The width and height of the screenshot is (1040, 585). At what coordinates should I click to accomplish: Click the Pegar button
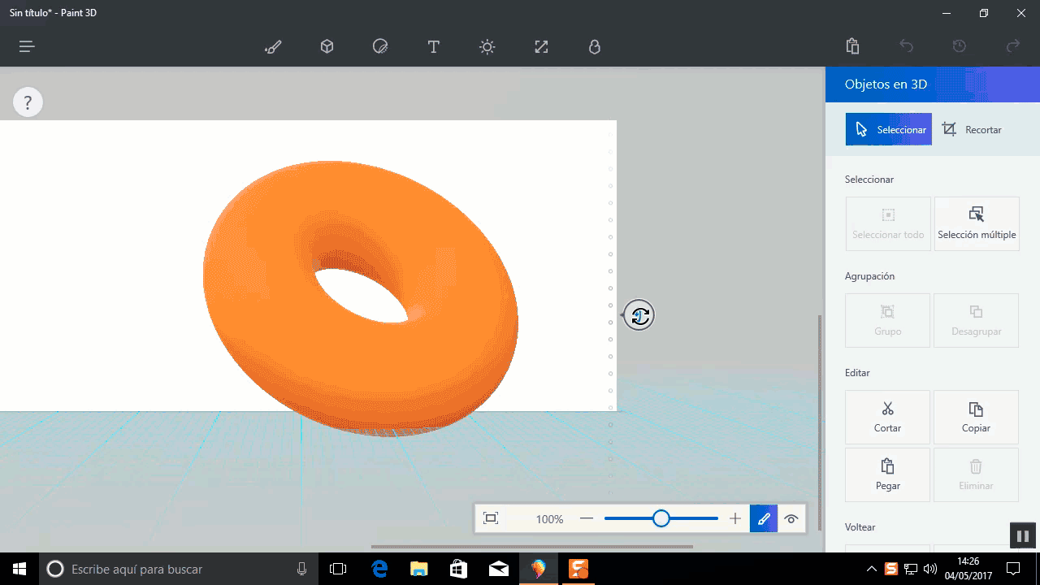coord(888,474)
